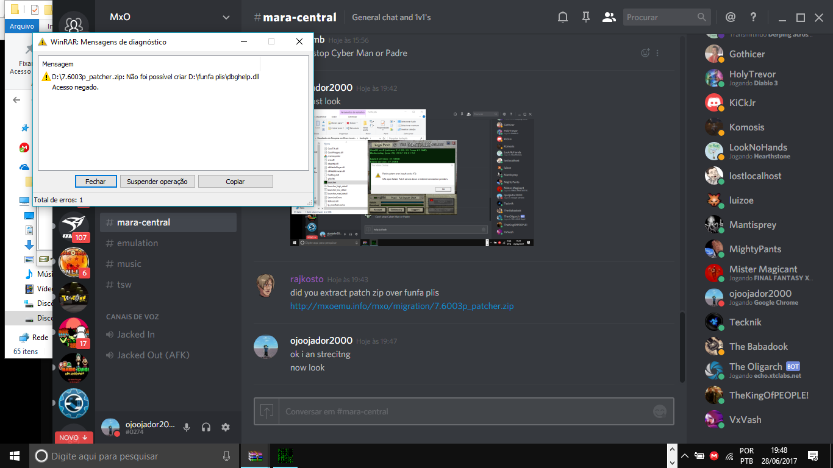Screen dimensions: 833x468
Task: Type in the Procurar search box
Action: [660, 18]
